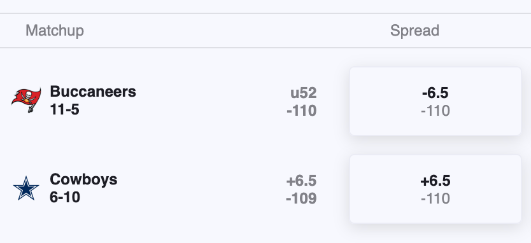Click the bold +6.5 number in spread box

pyautogui.click(x=435, y=181)
